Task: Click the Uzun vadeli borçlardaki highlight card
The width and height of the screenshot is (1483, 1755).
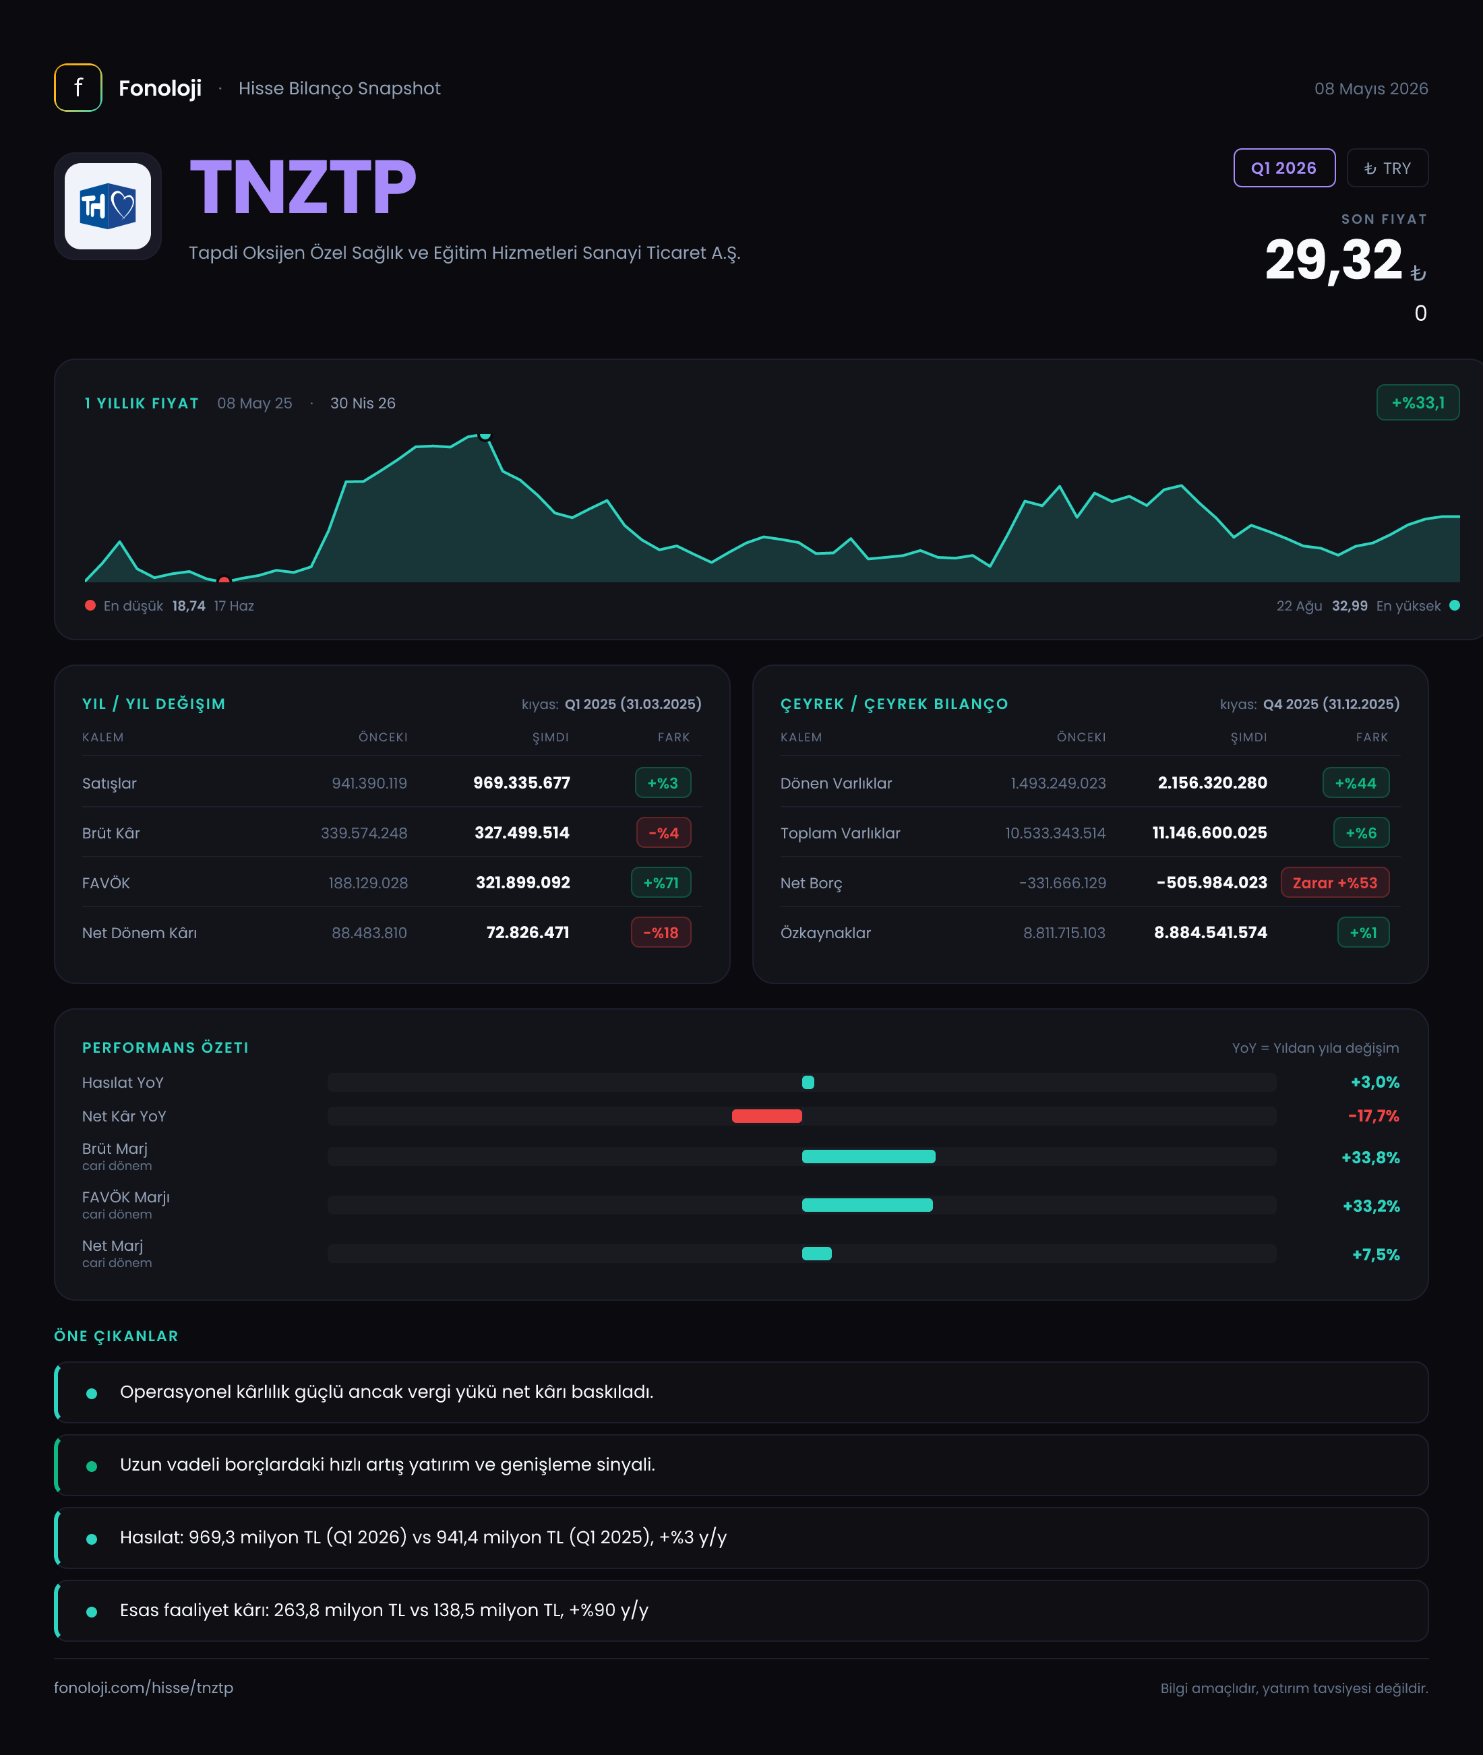Action: 741,1465
